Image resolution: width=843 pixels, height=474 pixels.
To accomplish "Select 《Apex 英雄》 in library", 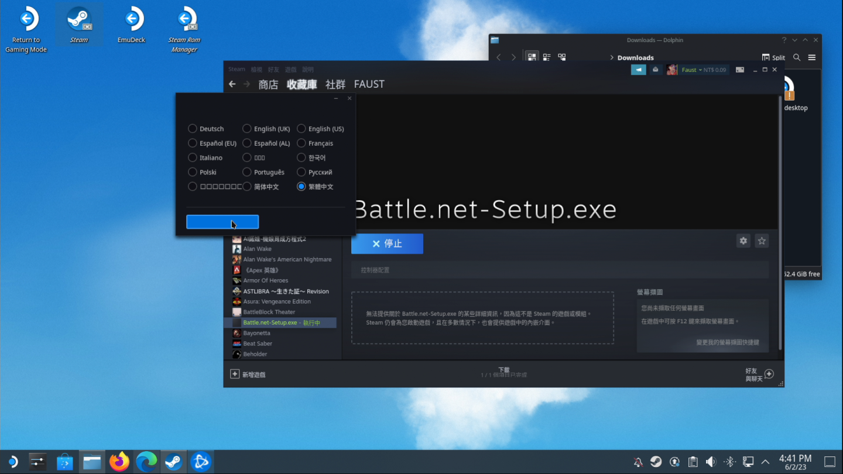I will tap(261, 270).
